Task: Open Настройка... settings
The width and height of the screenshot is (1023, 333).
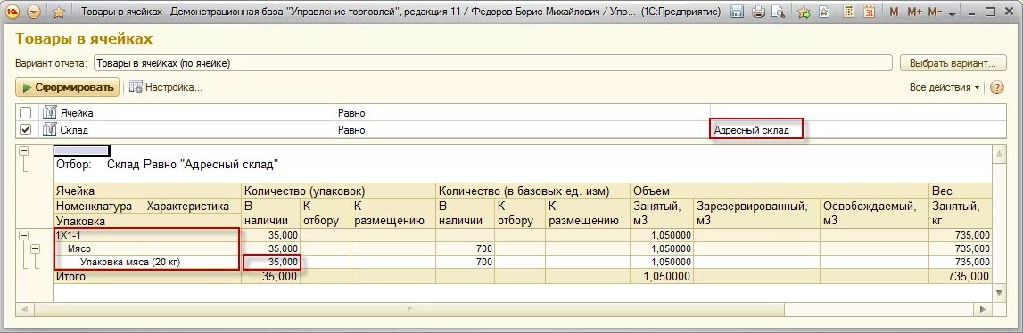Action: point(166,87)
